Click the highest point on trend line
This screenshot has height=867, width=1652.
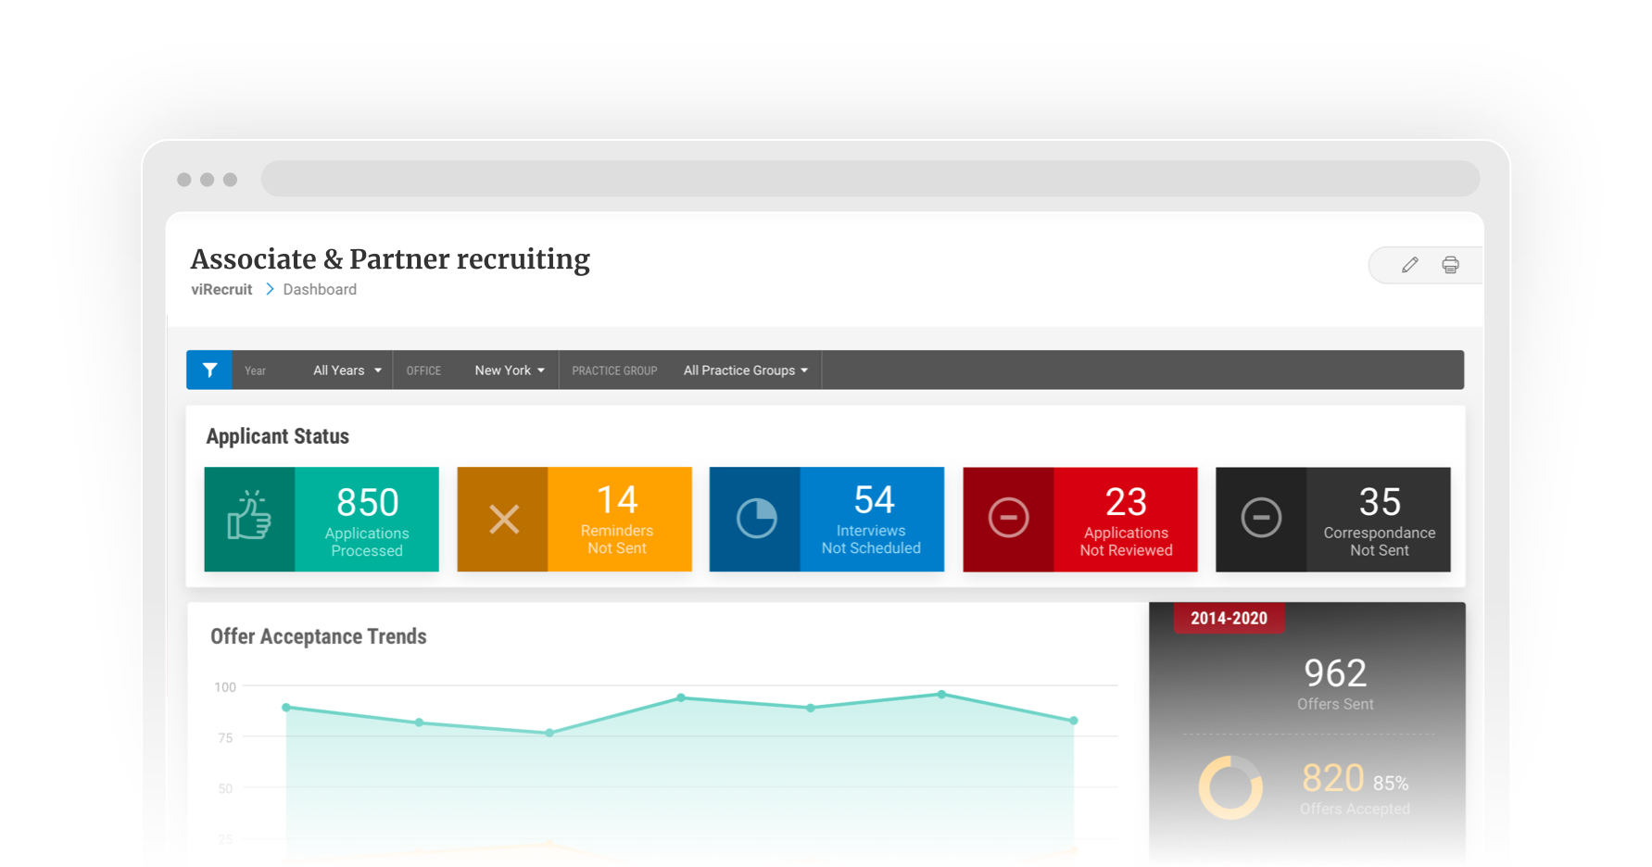pyautogui.click(x=941, y=694)
